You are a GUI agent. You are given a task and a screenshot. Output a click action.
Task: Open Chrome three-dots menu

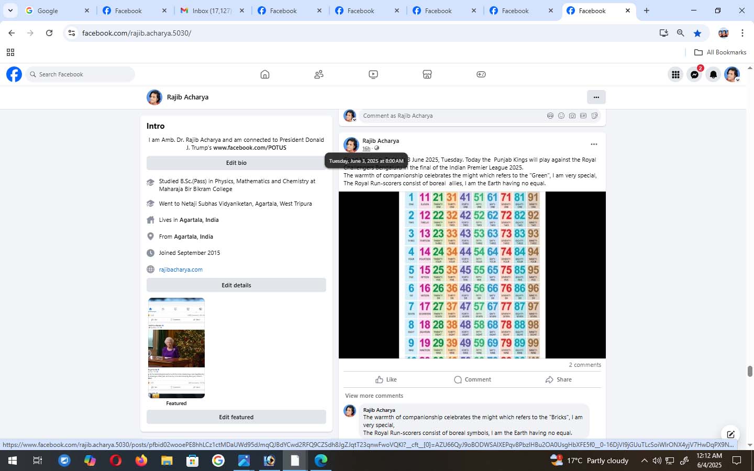click(742, 33)
